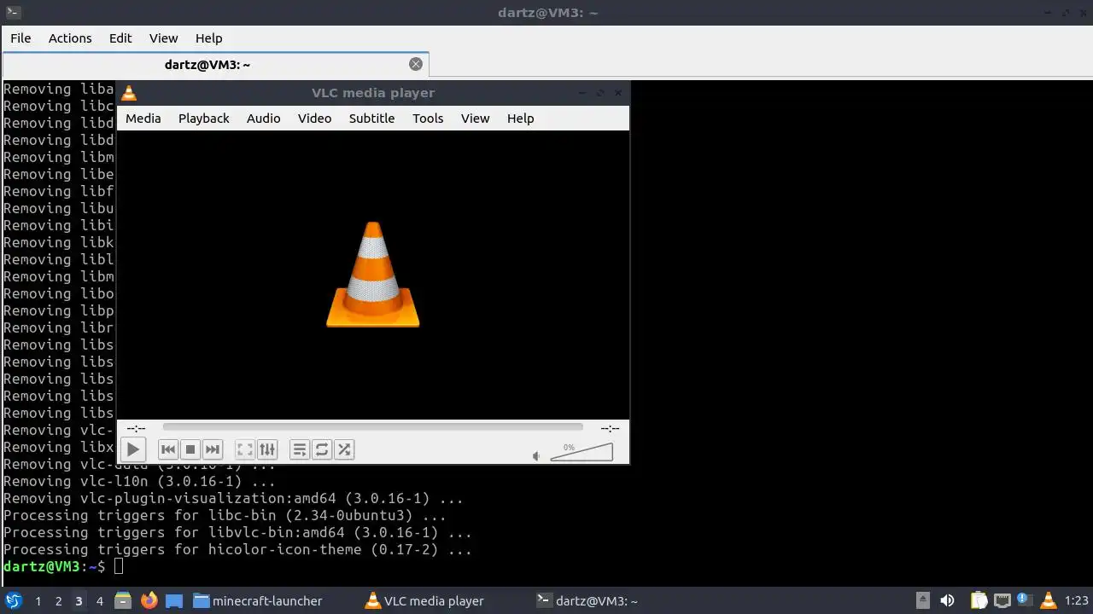Open file manager from taskbar
This screenshot has width=1093, height=614.
click(123, 601)
